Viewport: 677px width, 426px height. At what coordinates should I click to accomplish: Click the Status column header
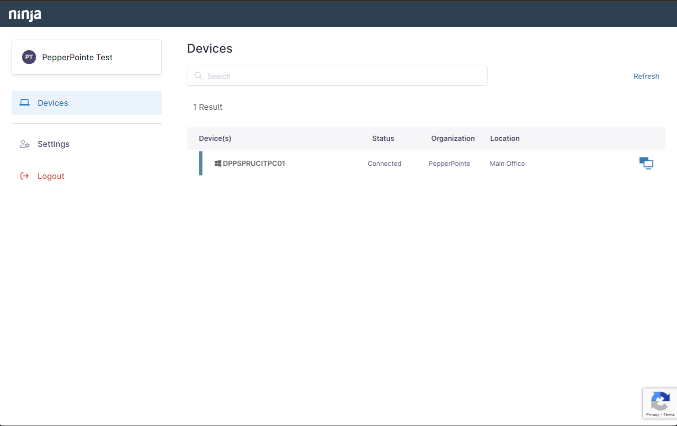pyautogui.click(x=383, y=138)
